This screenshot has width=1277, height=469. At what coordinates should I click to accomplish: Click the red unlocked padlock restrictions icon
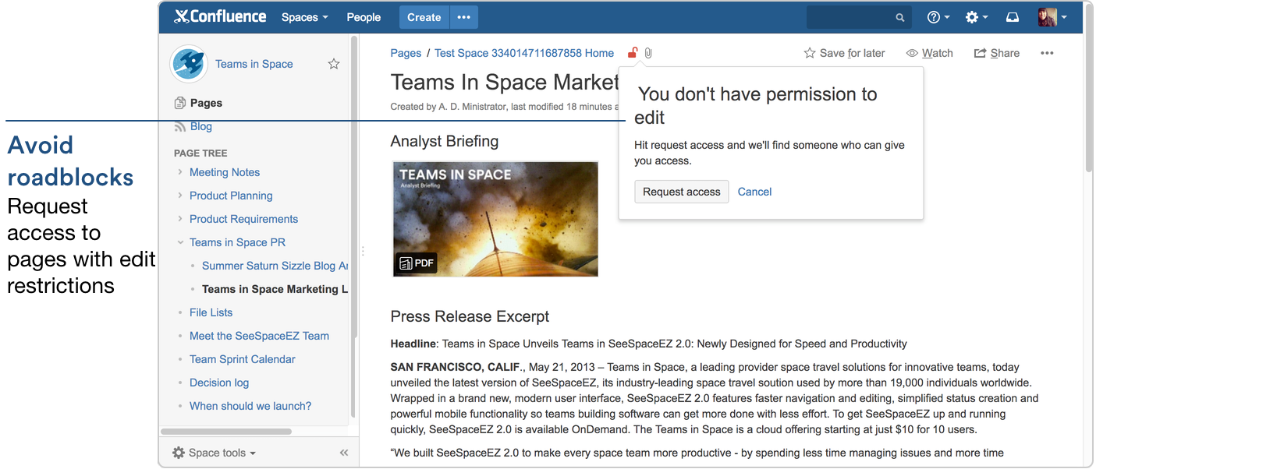[633, 52]
